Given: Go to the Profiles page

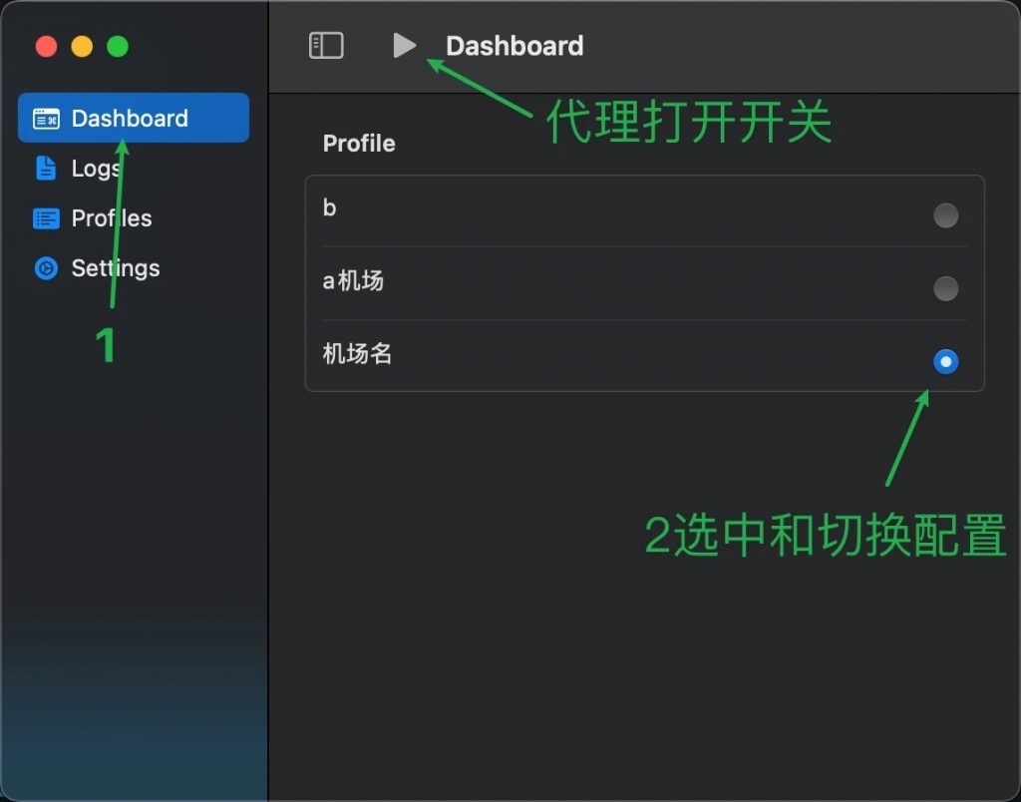Looking at the screenshot, I should 112,218.
